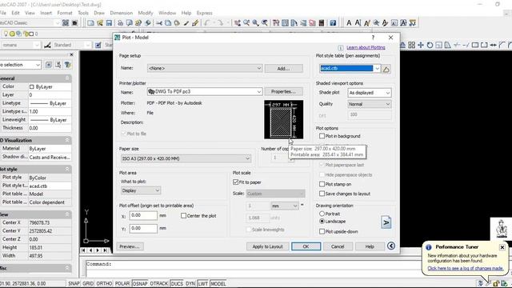Select Portrait drawing orientation
512x288 pixels.
(x=322, y=214)
